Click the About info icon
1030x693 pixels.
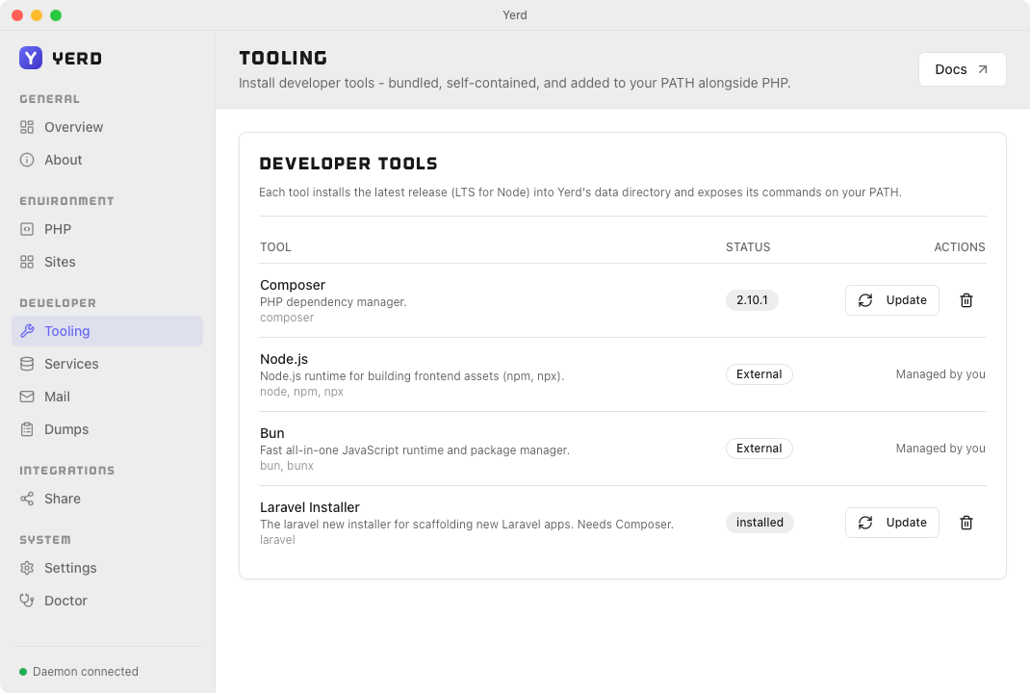(27, 161)
